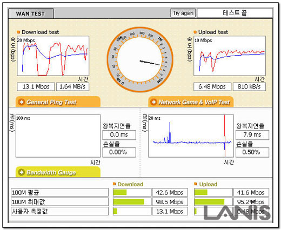281x230 pixels.
Task: Click the Bandwidth Gauge arrow icon
Action: coord(22,172)
